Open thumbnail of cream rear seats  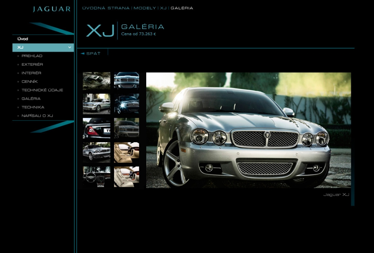click(127, 177)
